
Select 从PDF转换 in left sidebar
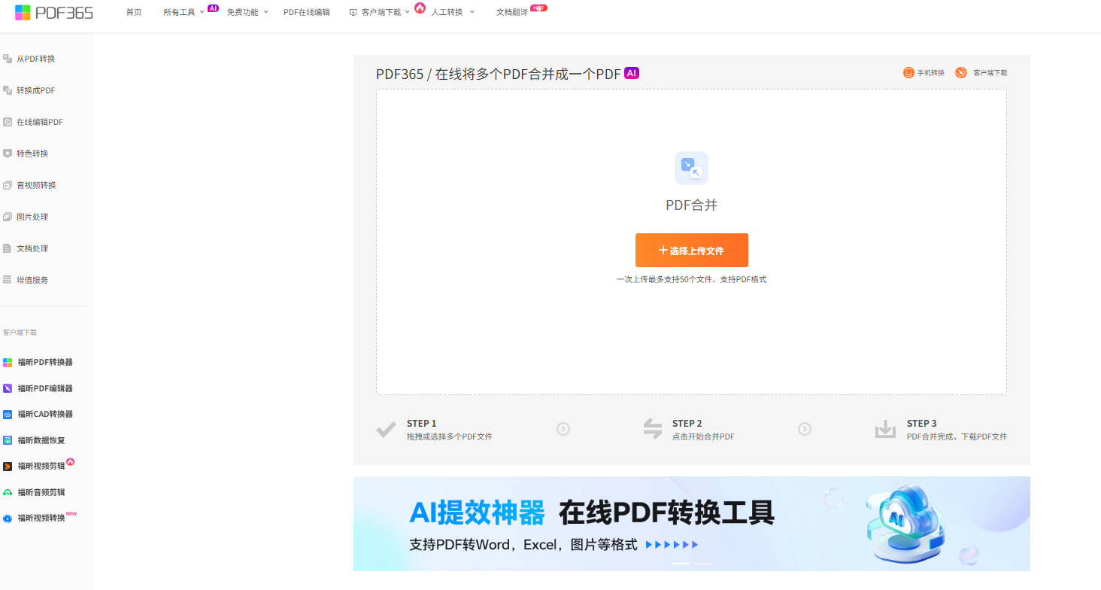(35, 59)
